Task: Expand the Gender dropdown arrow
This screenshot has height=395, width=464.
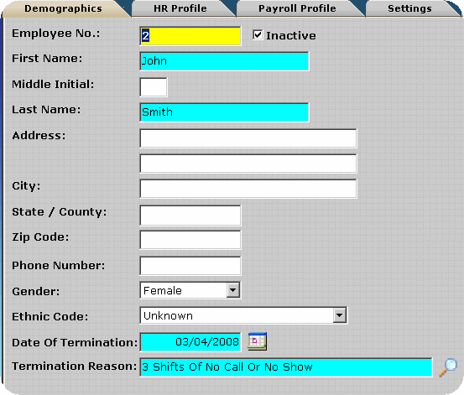Action: click(233, 290)
